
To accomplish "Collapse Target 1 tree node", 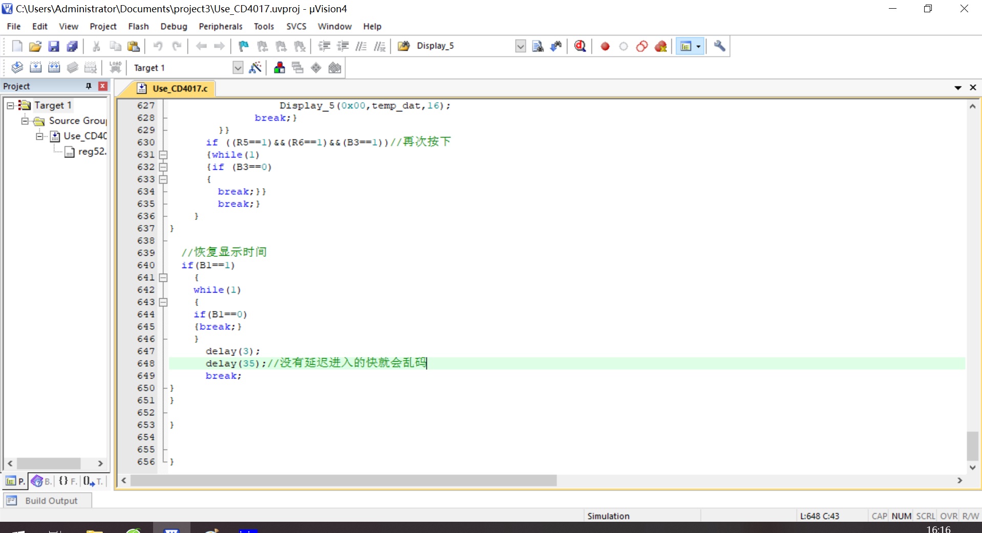I will [x=10, y=105].
